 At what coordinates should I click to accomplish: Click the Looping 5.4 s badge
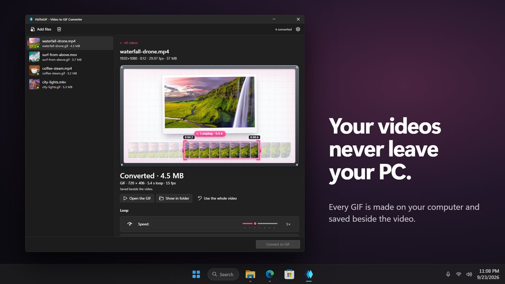pyautogui.click(x=210, y=134)
